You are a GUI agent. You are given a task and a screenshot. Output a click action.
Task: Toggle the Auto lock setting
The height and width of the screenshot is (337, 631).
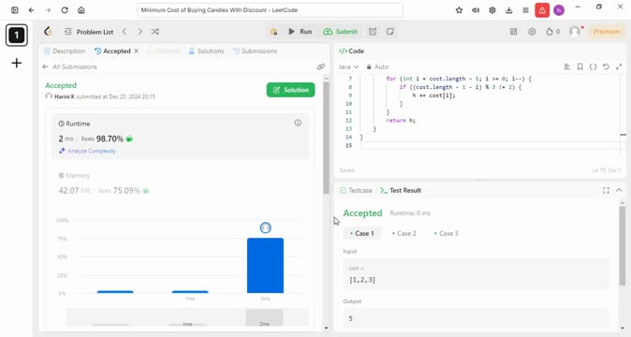tap(377, 66)
